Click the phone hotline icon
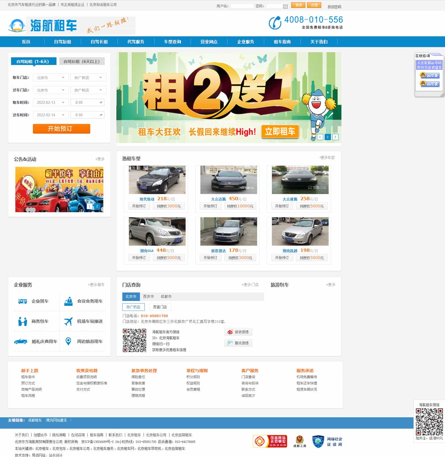Viewport: 445px width, 457px height. click(x=275, y=23)
